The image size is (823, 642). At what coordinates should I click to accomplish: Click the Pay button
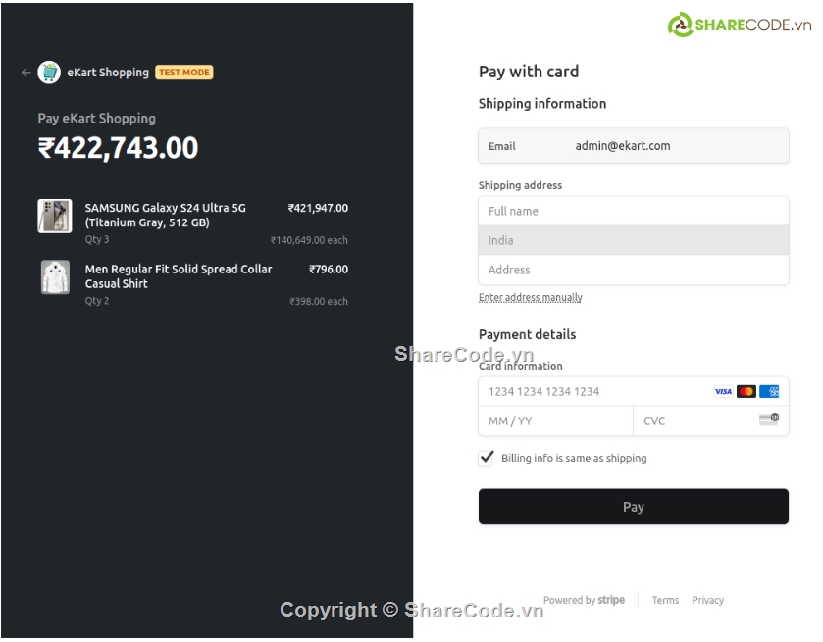[633, 507]
